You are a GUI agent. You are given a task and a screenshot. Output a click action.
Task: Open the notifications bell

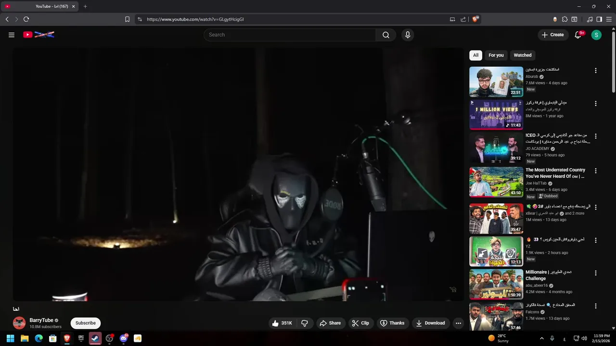578,35
